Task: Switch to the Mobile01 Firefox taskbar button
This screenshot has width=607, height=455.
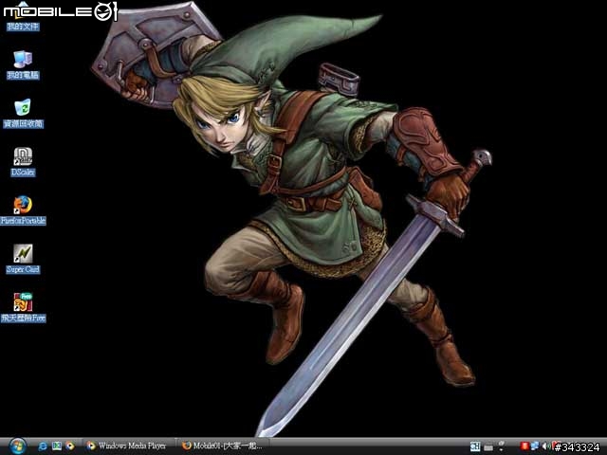Action: point(224,446)
